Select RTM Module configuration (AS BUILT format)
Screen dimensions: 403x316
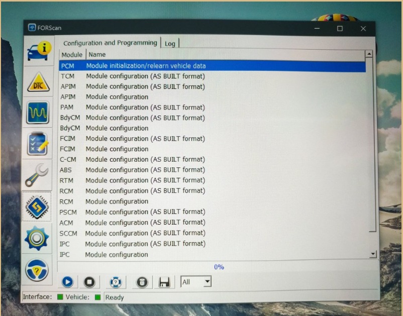pos(212,180)
